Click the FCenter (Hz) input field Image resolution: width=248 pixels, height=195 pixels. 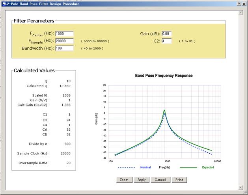coord(64,33)
